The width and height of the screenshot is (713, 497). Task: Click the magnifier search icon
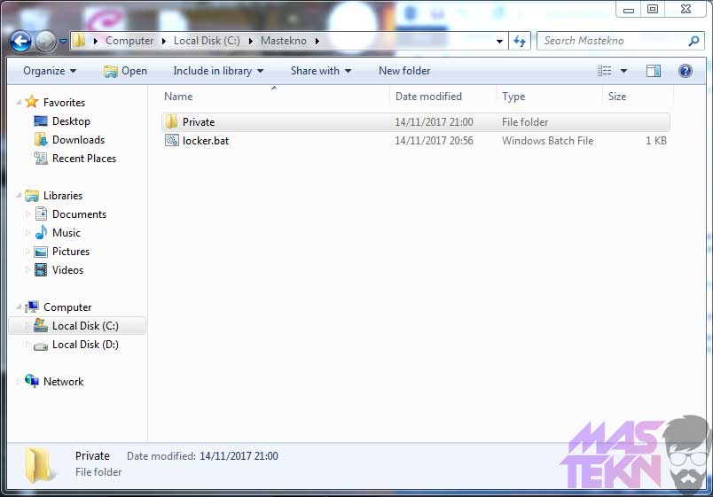point(693,41)
